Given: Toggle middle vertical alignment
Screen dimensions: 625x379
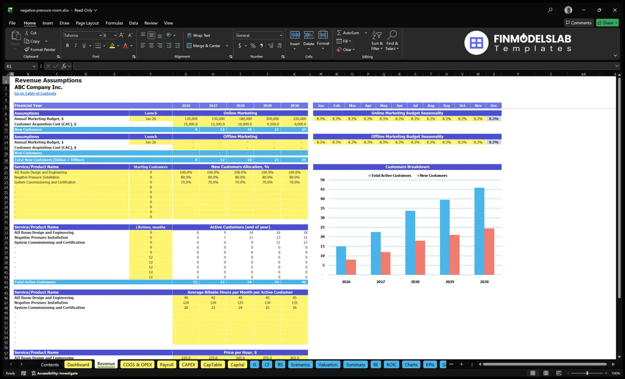Looking at the screenshot, I should coord(151,35).
